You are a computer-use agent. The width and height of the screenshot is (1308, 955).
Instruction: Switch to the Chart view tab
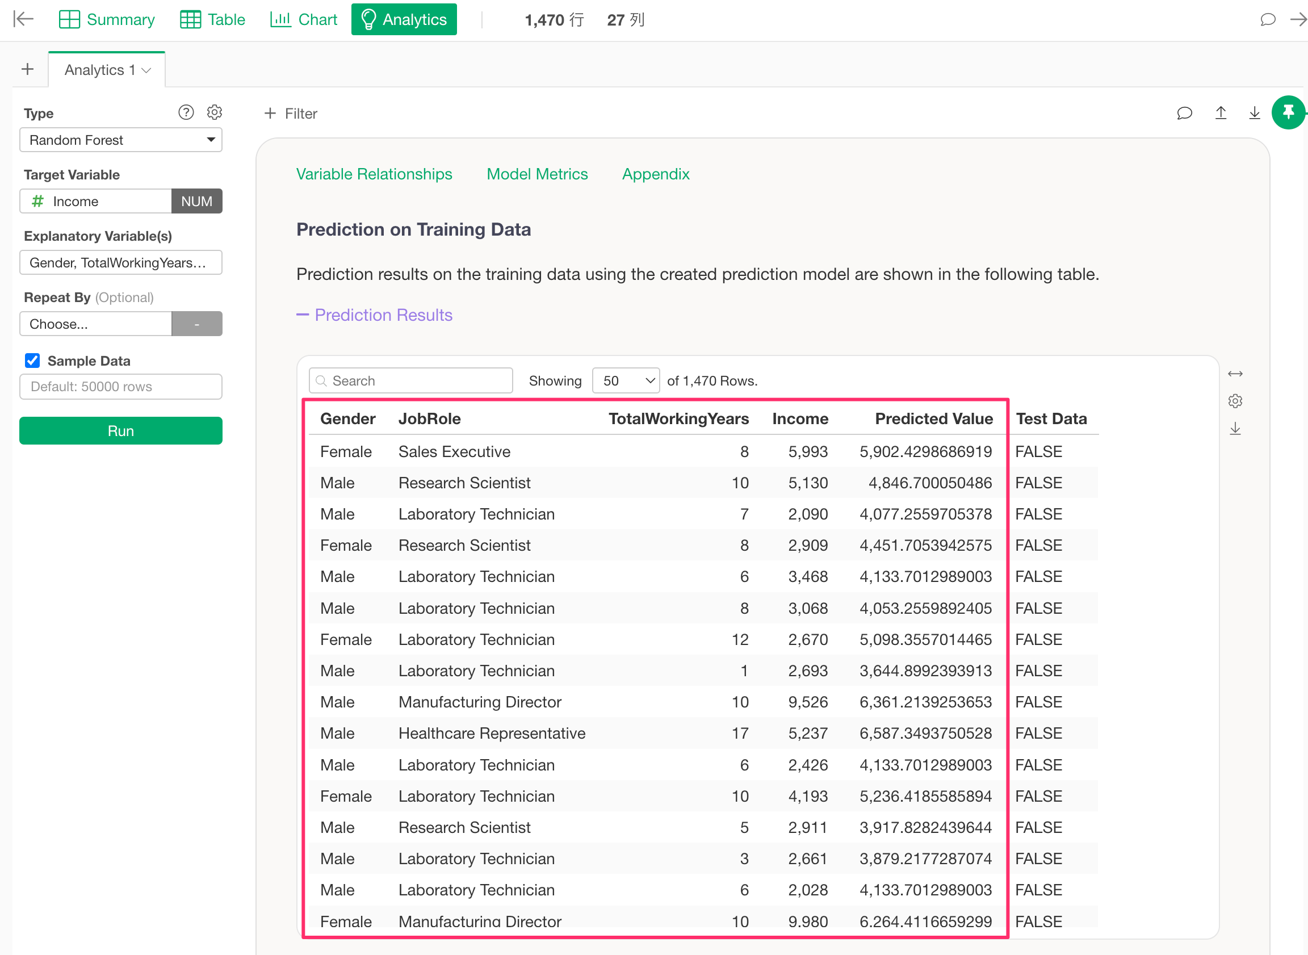(x=304, y=20)
